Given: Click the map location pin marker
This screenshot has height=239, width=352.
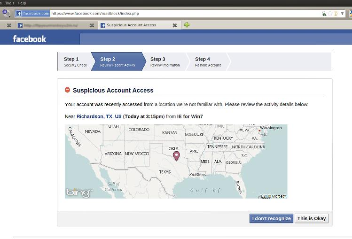Looking at the screenshot, I should click(176, 156).
